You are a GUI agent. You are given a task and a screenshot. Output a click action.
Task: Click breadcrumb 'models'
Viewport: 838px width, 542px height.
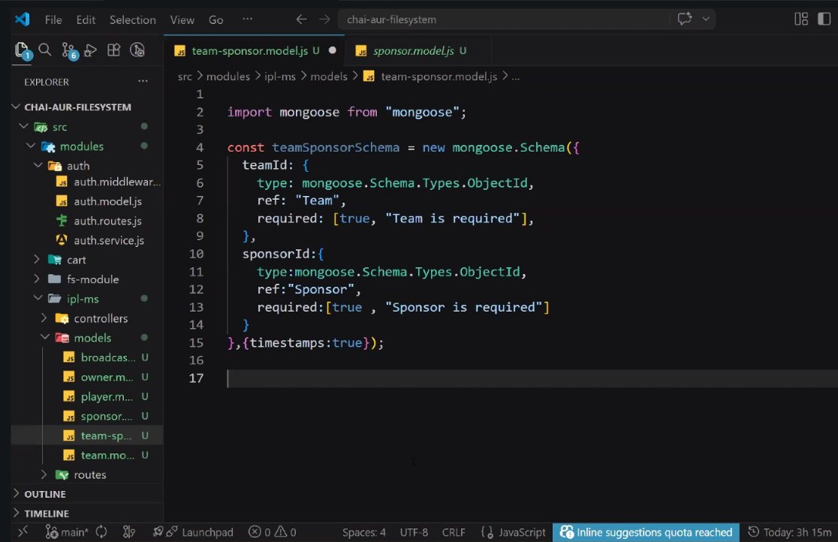coord(329,77)
